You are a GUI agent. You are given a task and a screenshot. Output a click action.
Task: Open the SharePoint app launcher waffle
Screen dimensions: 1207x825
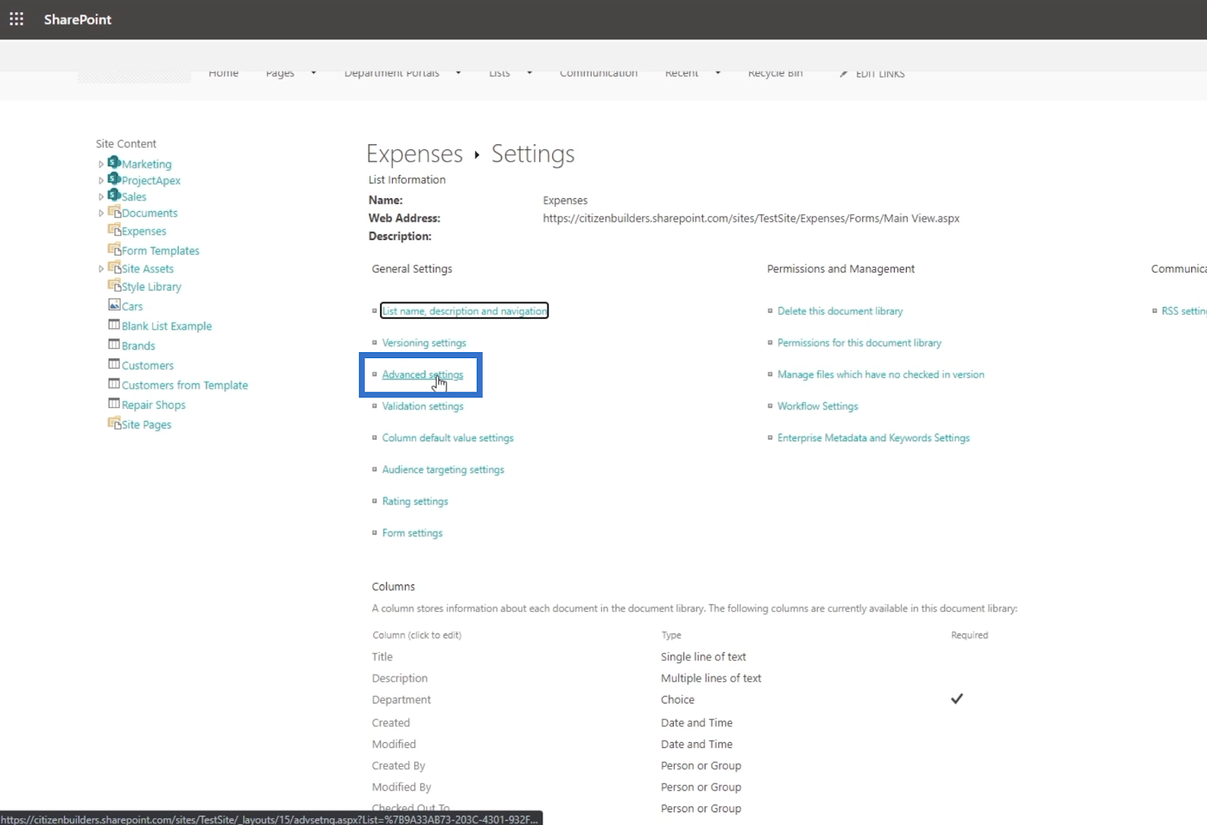coord(17,19)
